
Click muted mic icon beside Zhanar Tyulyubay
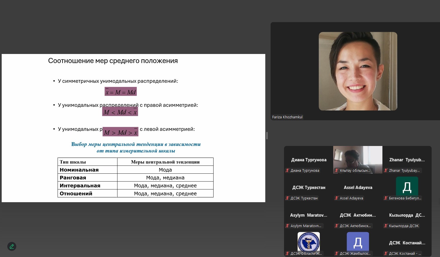386,170
